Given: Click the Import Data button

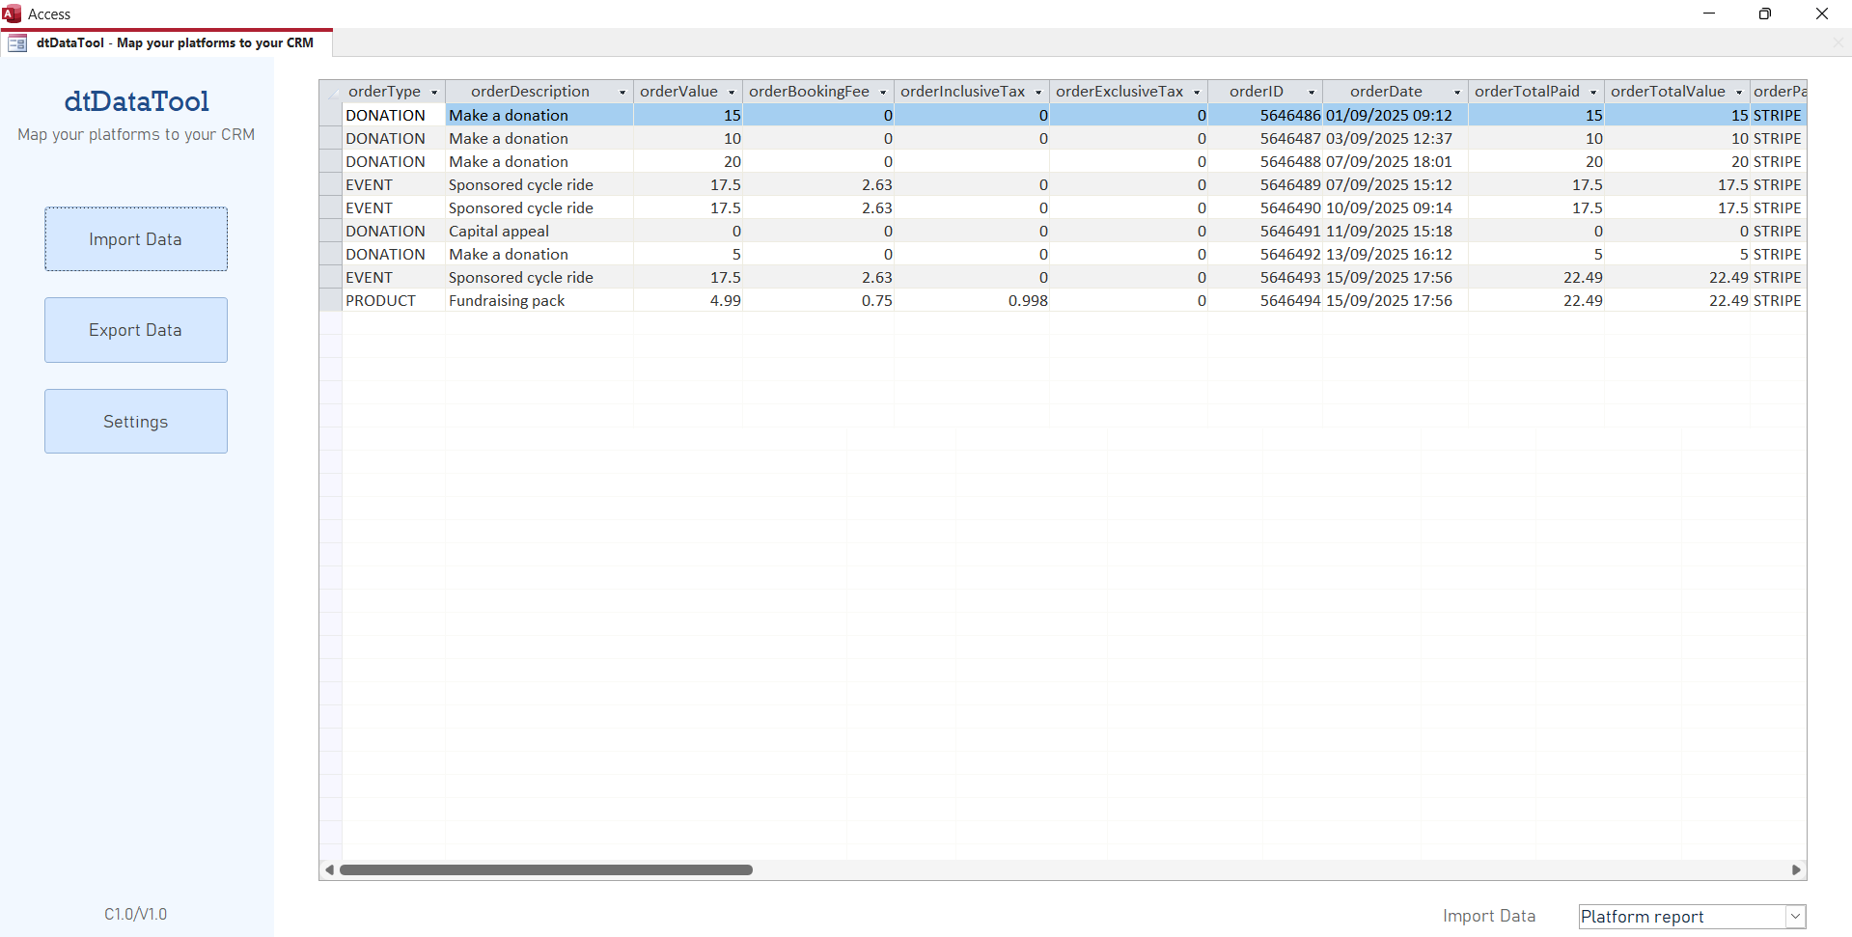Looking at the screenshot, I should [x=135, y=239].
